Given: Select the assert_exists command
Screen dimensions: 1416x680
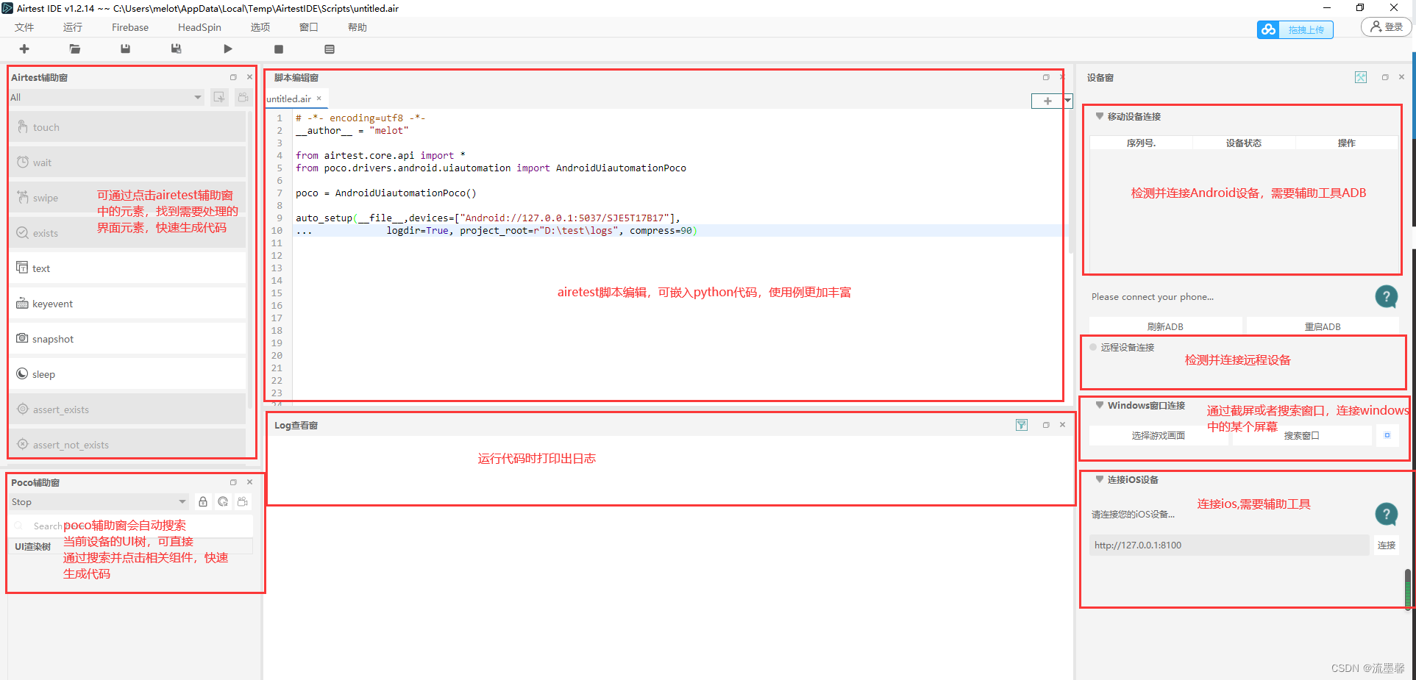Looking at the screenshot, I should click(x=128, y=409).
